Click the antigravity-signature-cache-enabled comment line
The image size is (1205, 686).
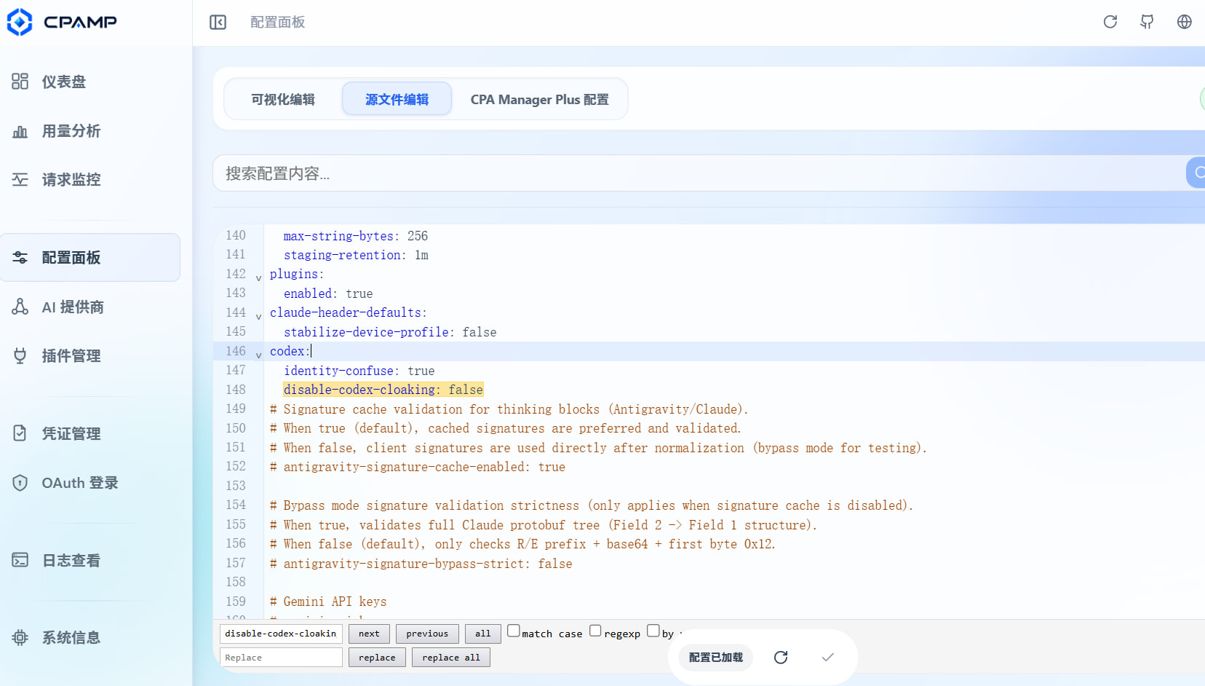click(x=418, y=467)
